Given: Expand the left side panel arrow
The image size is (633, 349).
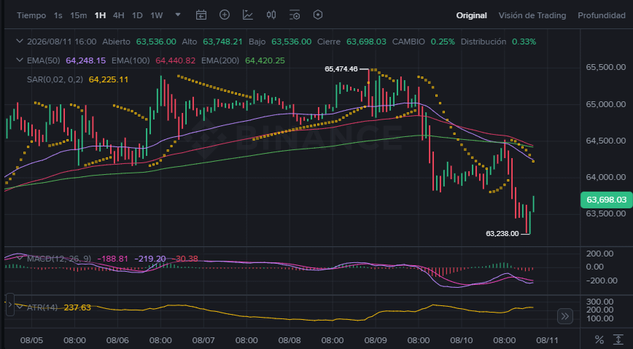Looking at the screenshot, I should pos(10,305).
